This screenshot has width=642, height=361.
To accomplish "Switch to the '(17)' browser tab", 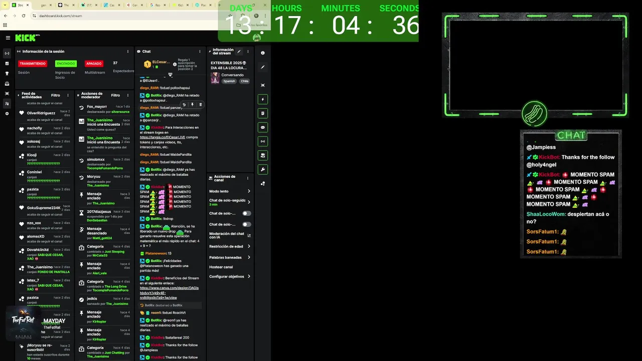I will 89,5.
